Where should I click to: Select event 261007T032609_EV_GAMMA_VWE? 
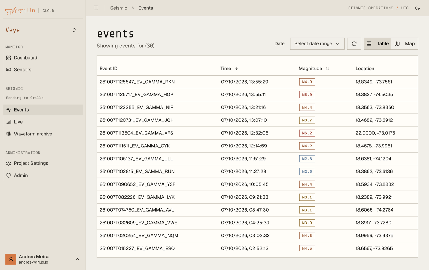coord(138,223)
